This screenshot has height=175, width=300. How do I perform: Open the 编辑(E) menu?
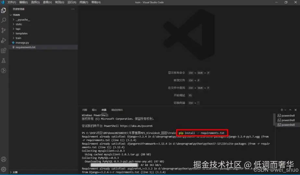23,2
